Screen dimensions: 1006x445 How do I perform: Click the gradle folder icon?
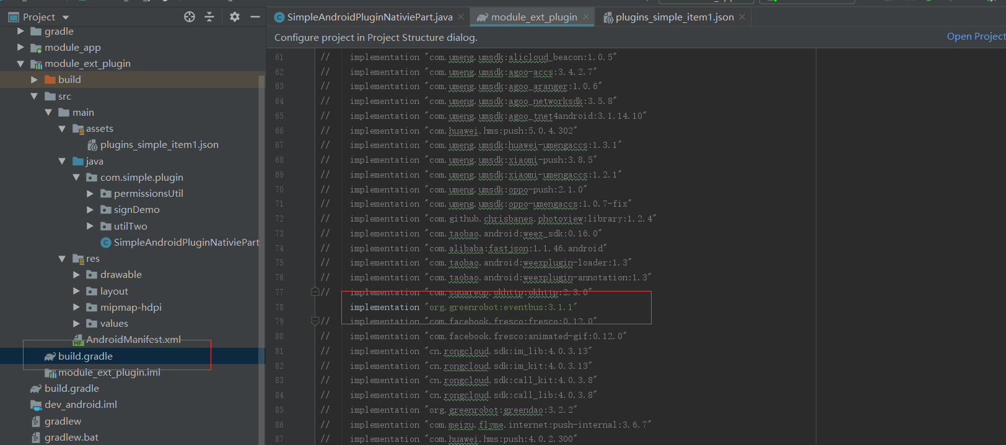coord(36,32)
